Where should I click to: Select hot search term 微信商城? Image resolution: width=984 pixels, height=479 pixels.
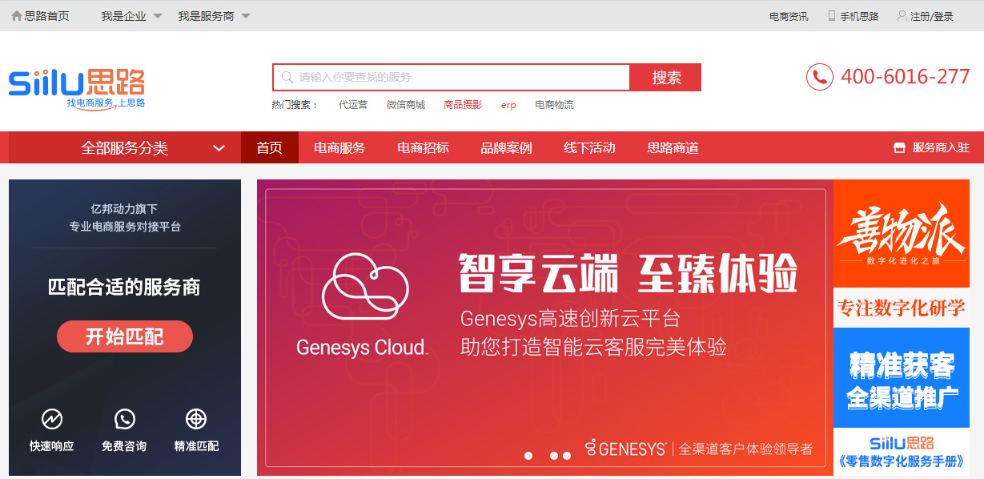tap(406, 105)
